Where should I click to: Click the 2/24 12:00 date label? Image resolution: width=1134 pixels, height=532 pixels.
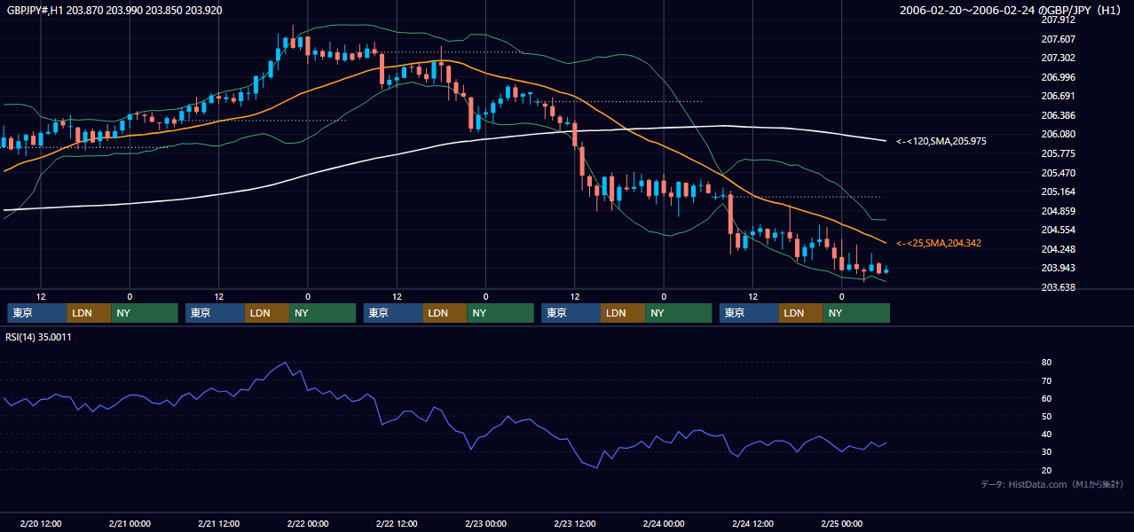pyautogui.click(x=752, y=523)
